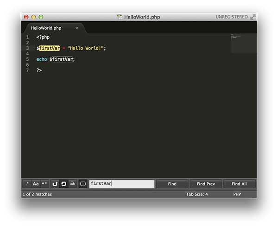The image size is (278, 227).
Task: Click the highlighted firstVar on line 3
Action: click(50, 48)
